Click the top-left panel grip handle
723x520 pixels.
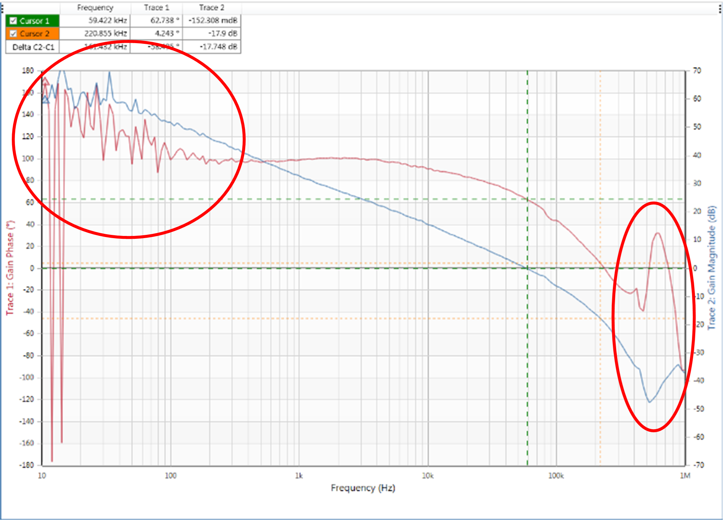[2, 9]
